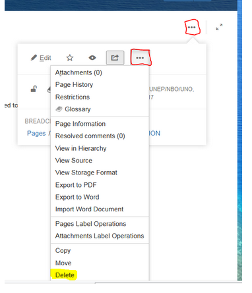Screen dimensions: 252x293
Task: Choose Export to PDF
Action: coord(100,185)
